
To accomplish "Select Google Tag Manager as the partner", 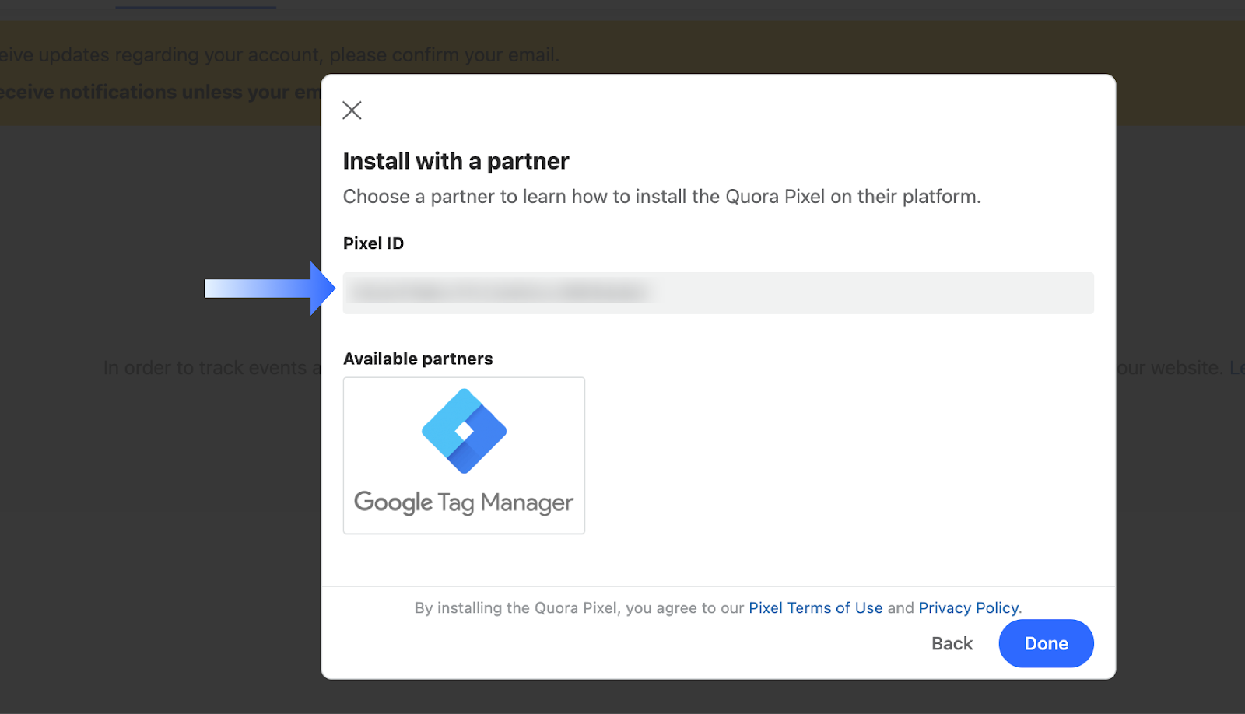I will pos(463,455).
